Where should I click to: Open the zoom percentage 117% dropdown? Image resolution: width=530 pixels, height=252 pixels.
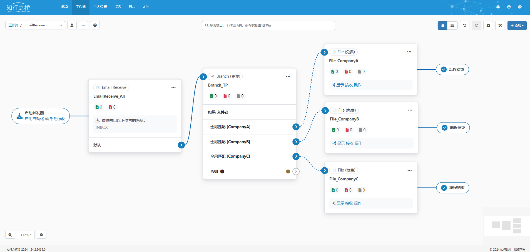point(26,235)
